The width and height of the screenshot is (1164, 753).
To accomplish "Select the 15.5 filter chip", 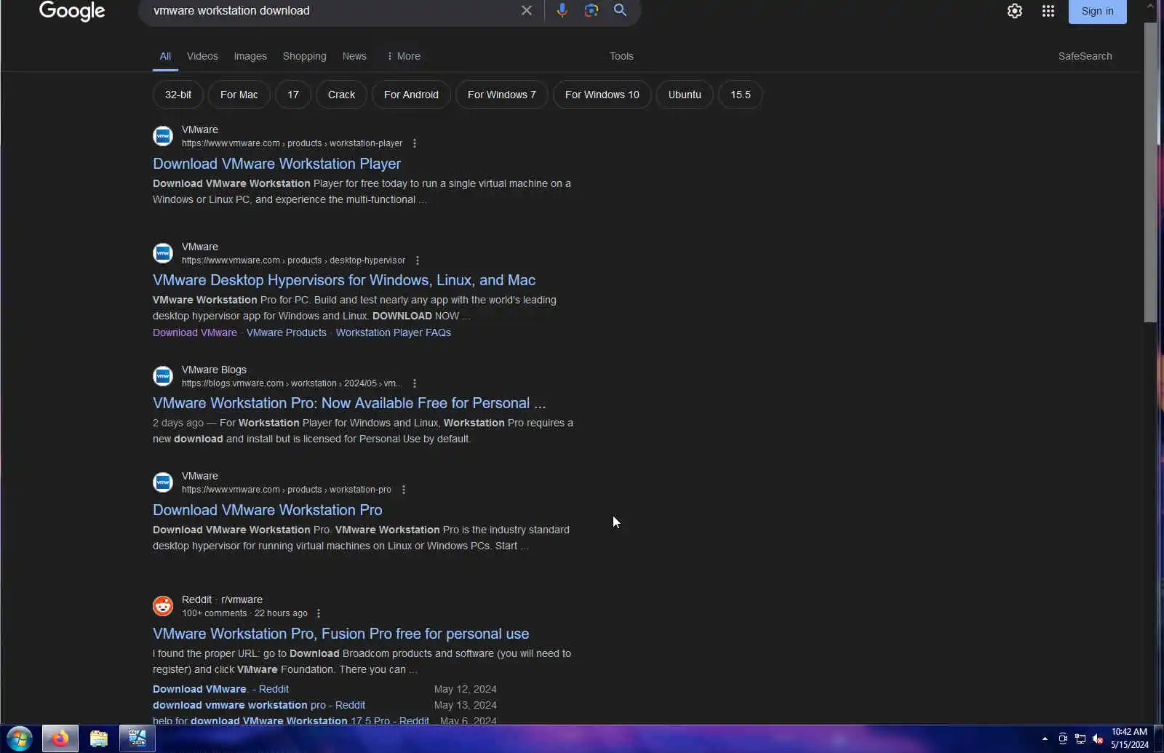I will 741,95.
